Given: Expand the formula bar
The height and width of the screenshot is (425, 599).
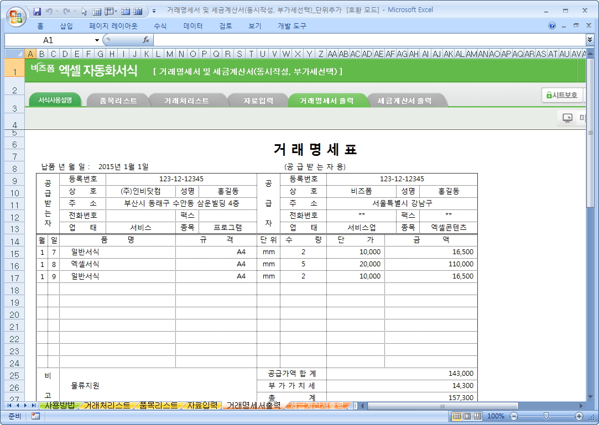Looking at the screenshot, I should pos(590,40).
